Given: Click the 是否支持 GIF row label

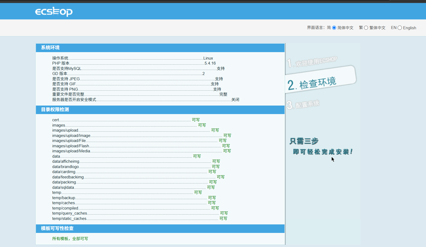Looking at the screenshot, I should [64, 84].
